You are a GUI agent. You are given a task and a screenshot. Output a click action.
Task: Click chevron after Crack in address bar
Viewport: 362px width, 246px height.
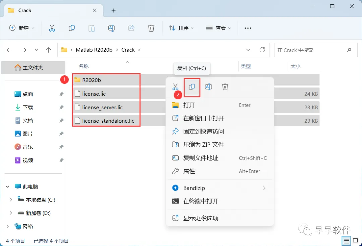click(x=139, y=50)
